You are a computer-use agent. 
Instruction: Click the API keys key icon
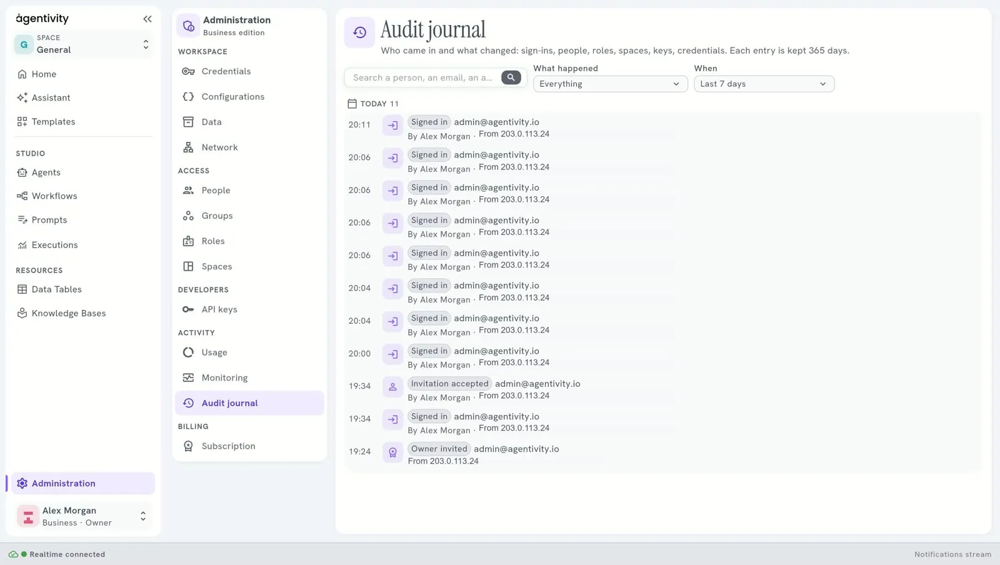(188, 309)
